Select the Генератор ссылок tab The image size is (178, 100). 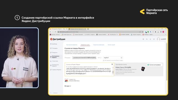click(85, 45)
